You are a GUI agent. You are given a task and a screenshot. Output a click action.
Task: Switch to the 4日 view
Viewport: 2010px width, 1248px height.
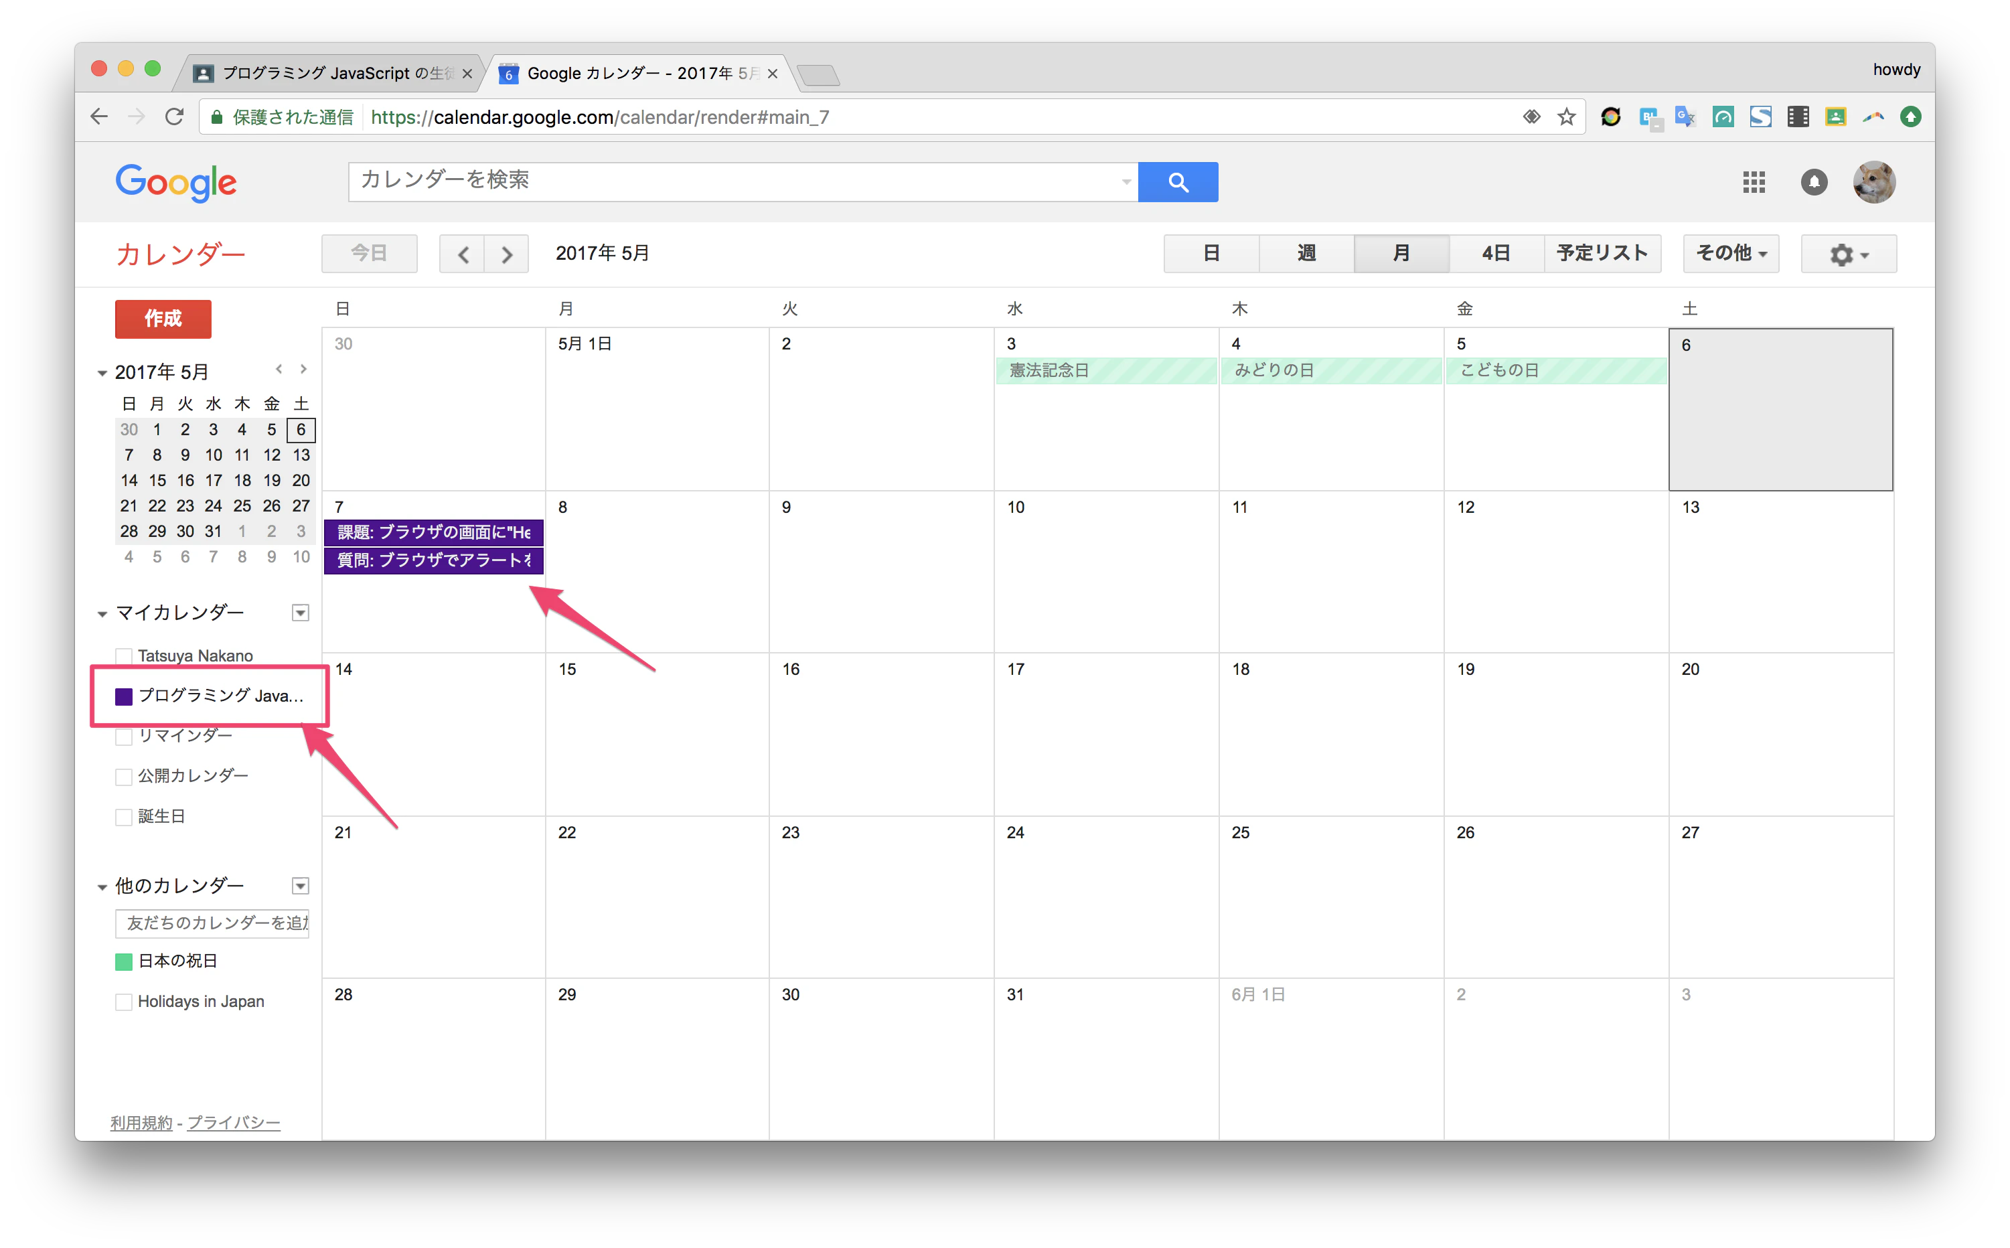tap(1496, 253)
